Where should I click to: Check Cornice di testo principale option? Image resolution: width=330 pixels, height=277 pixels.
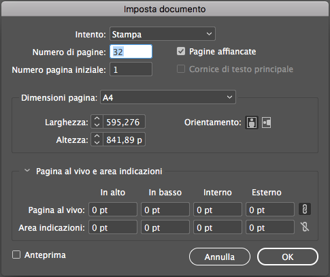(181, 69)
